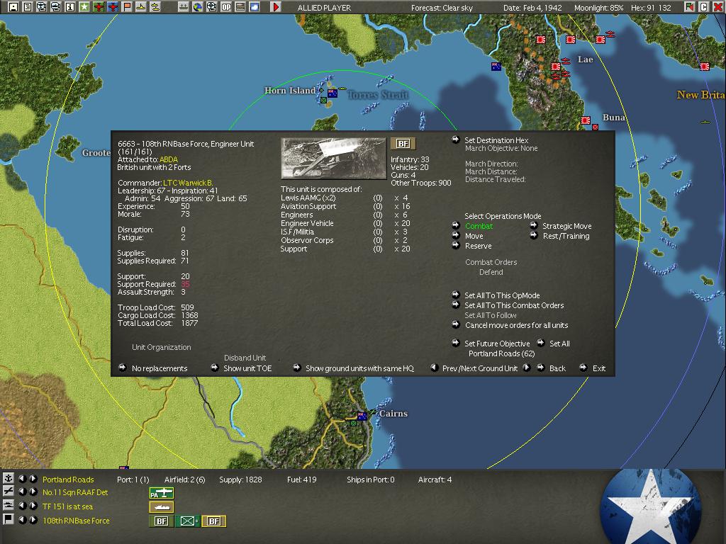Click the No.11 Sqn RAAF Det name
726x544 pixels.
point(75,492)
